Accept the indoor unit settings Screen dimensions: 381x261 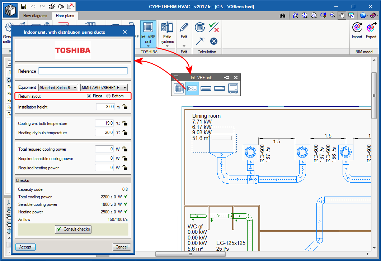[25, 247]
